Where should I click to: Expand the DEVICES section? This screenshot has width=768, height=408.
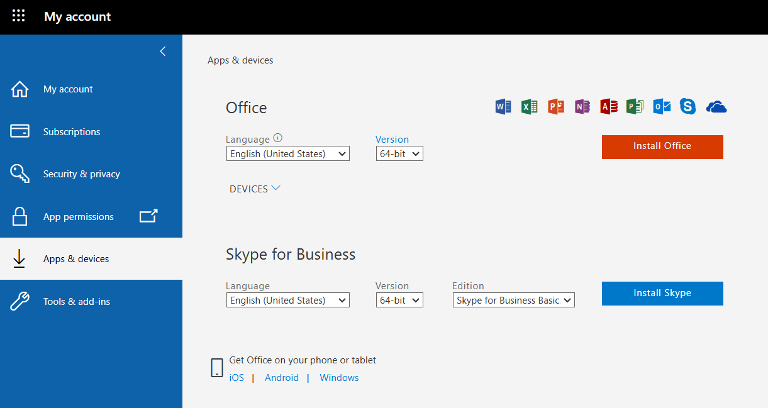click(x=255, y=189)
